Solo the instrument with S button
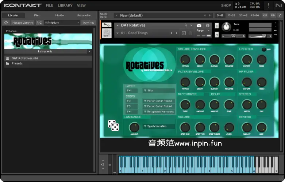The height and width of the screenshot is (182, 285). pos(217,26)
